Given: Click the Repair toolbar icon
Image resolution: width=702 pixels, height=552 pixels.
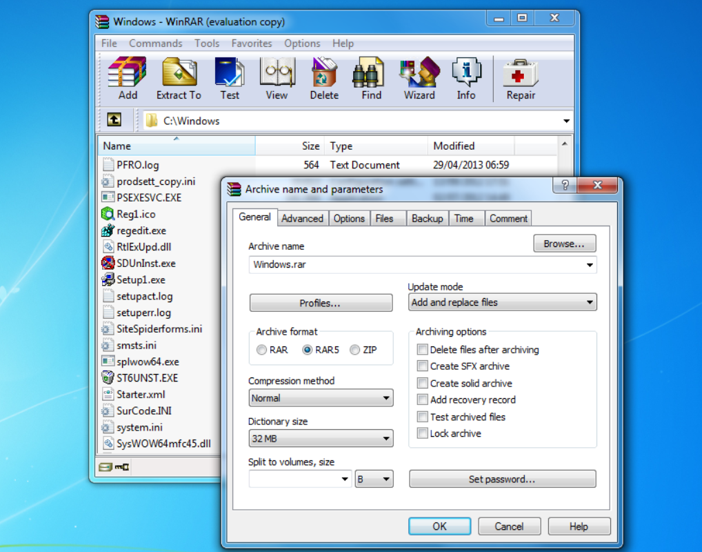Looking at the screenshot, I should [x=521, y=72].
